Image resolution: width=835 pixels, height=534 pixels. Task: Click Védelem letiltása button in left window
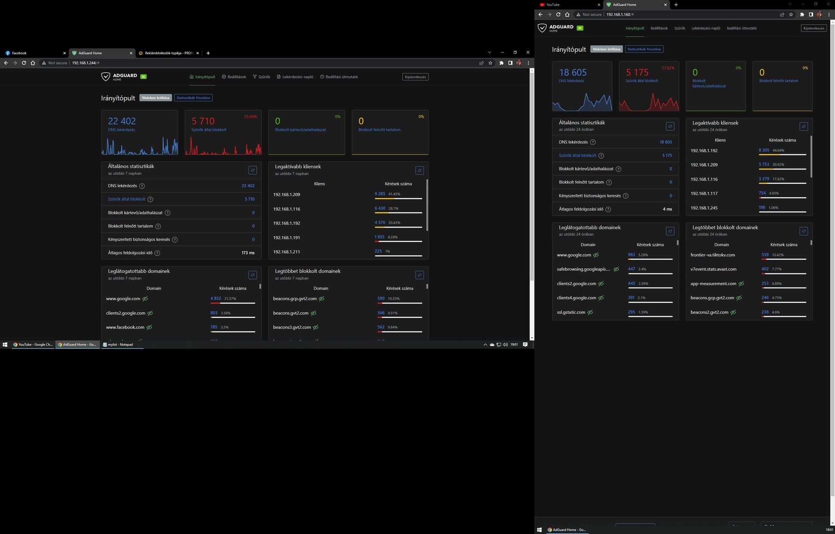pyautogui.click(x=156, y=98)
